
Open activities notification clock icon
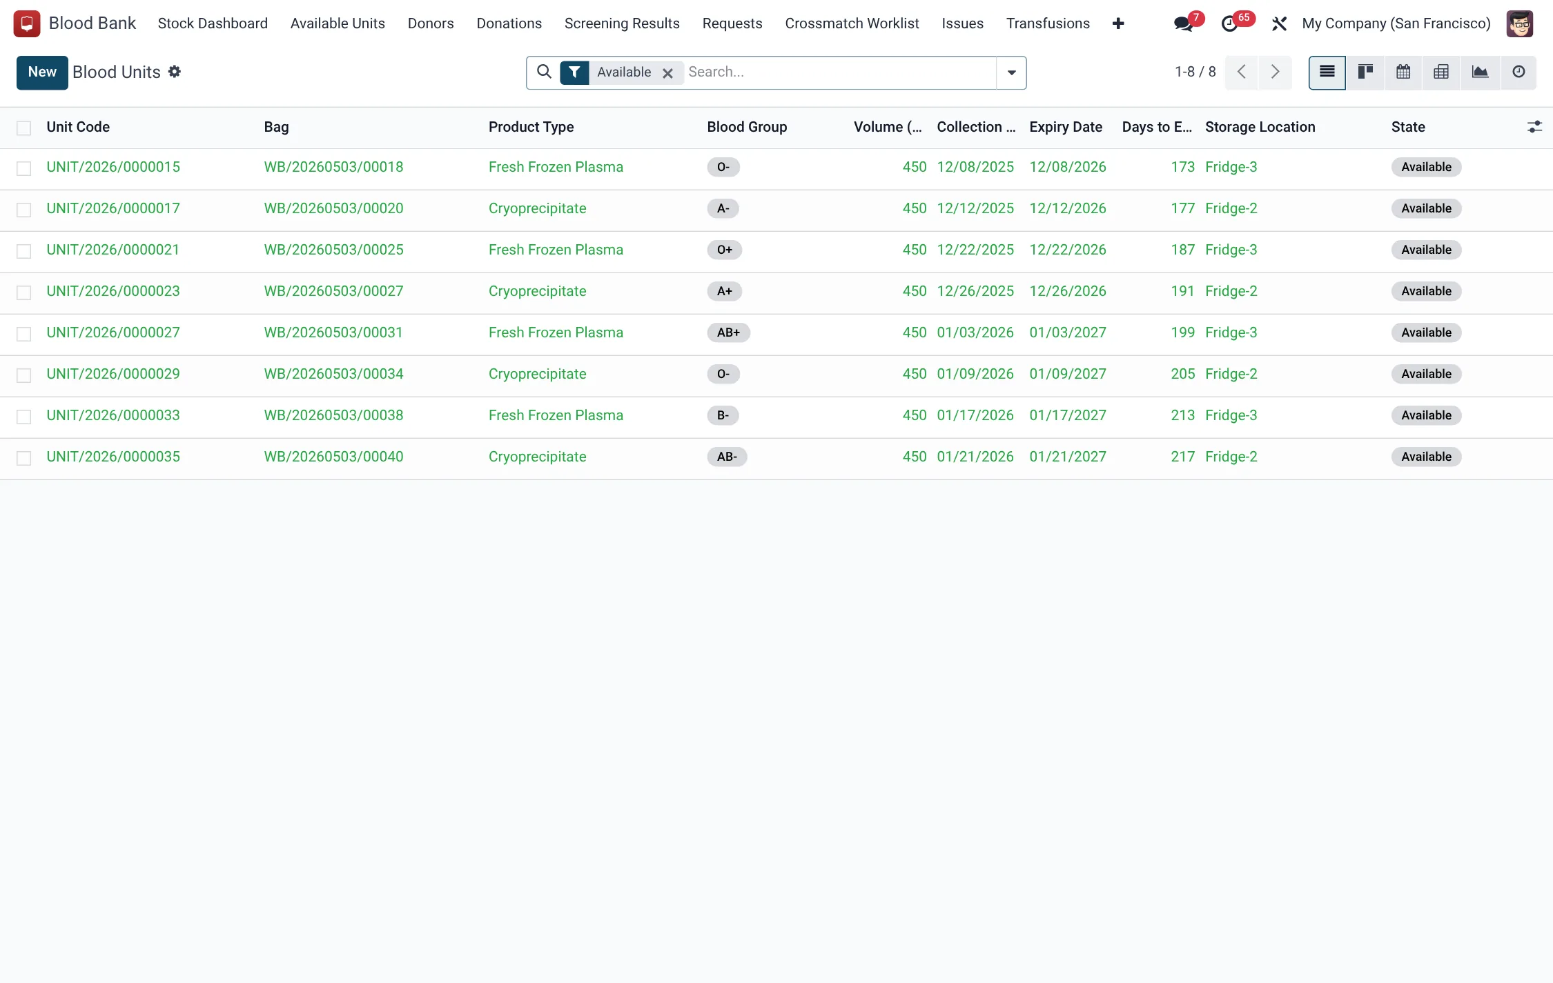[x=1229, y=24]
